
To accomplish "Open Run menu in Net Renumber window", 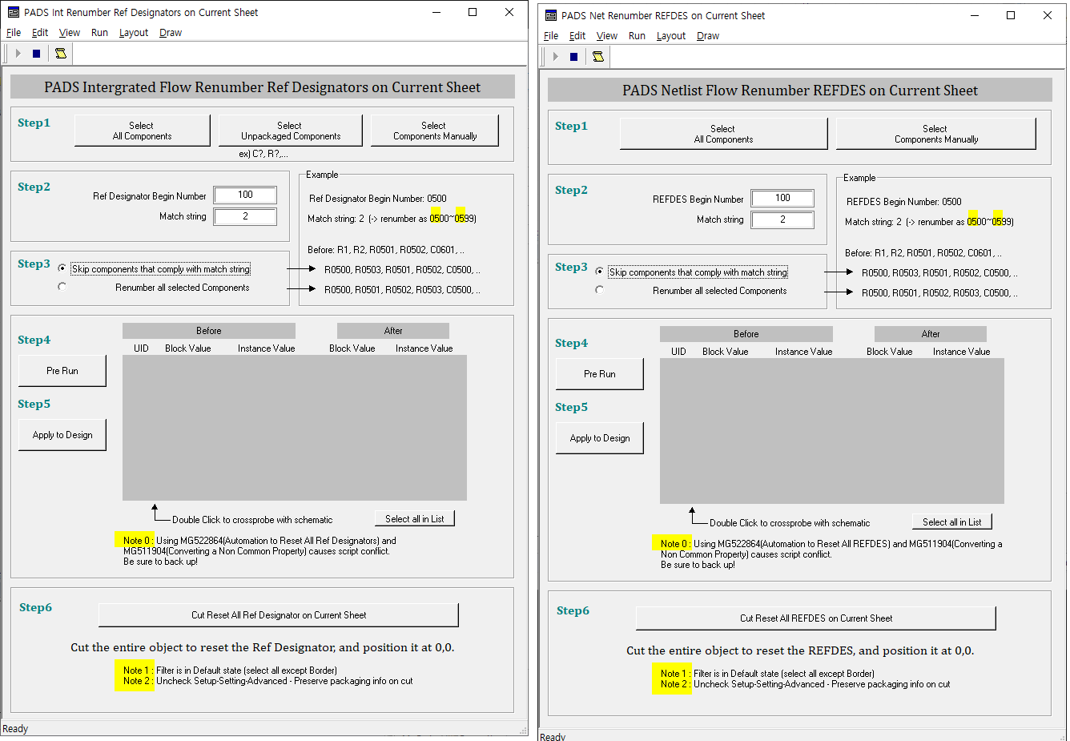I will [x=637, y=36].
